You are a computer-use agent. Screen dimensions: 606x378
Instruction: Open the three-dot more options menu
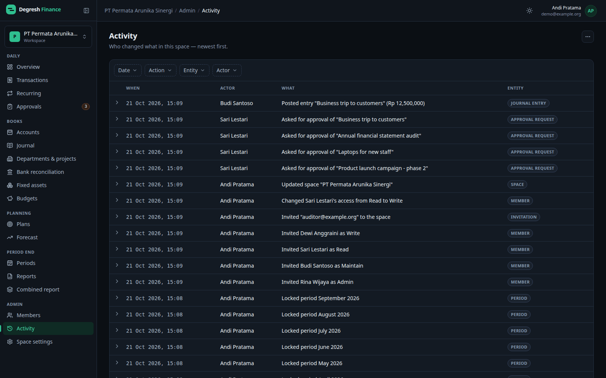click(587, 37)
